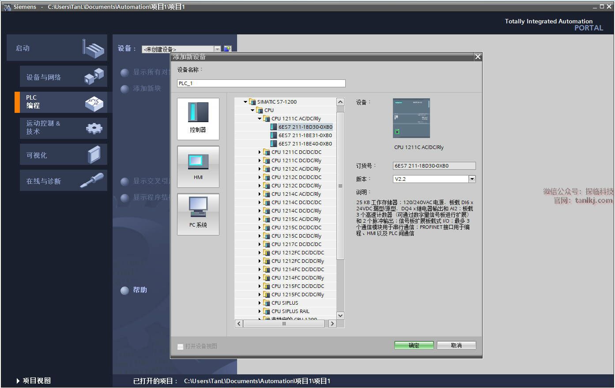Expand the CPU 1215C DC/DC/Rly node
The width and height of the screenshot is (615, 388).
click(260, 236)
